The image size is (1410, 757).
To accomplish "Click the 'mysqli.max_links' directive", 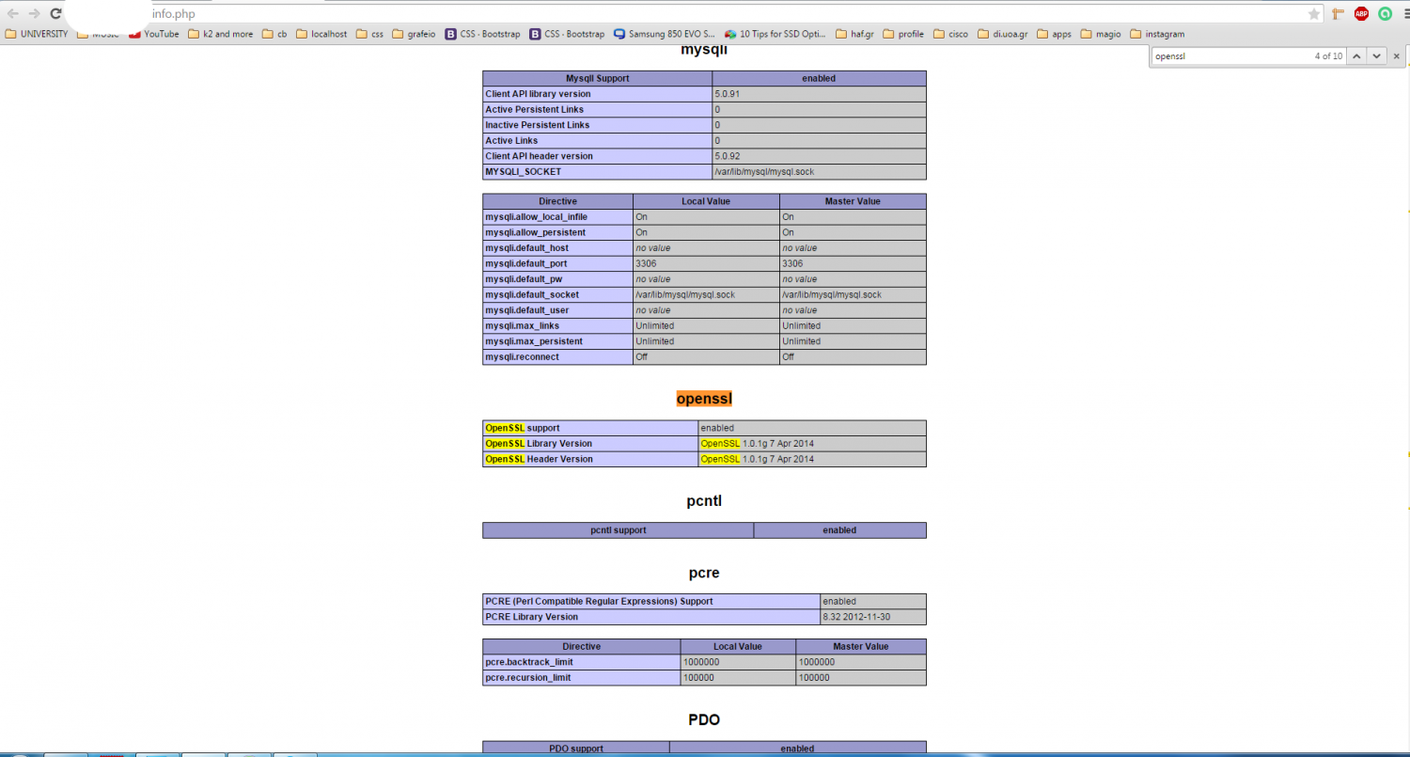I will pyautogui.click(x=557, y=325).
